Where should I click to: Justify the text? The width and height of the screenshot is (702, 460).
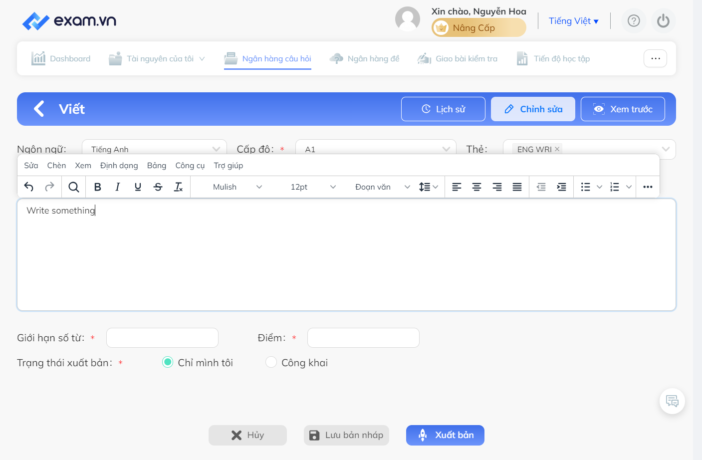pos(517,187)
